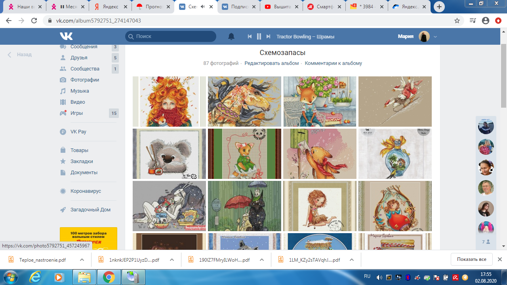Go to Закладки in the sidebar
Screen dimensions: 507x285
pyautogui.click(x=82, y=161)
